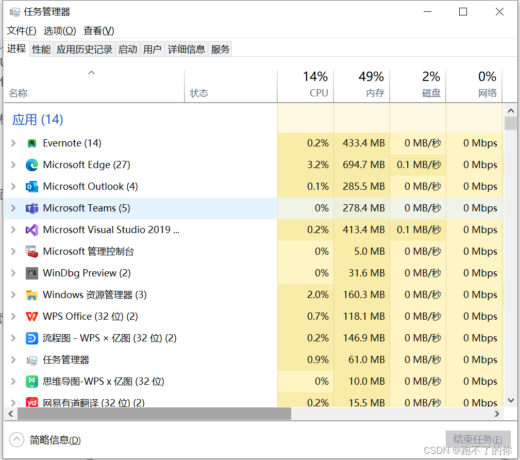Click the 3.2% CPU value for Edge

(x=317, y=165)
